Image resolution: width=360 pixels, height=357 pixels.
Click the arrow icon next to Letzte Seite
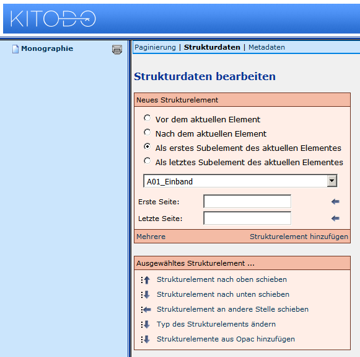(335, 219)
